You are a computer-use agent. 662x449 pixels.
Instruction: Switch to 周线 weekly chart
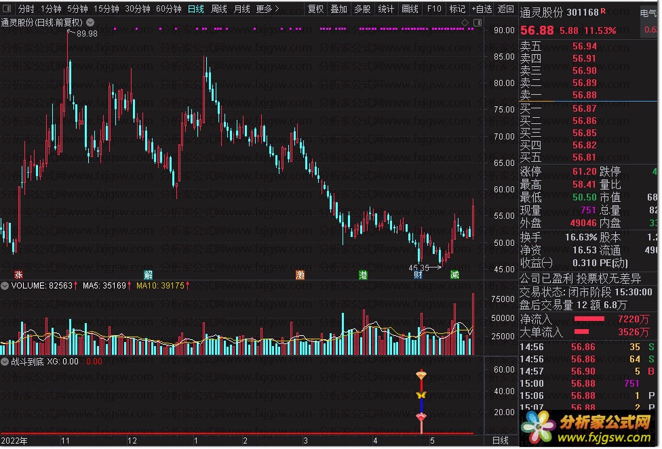coord(219,9)
